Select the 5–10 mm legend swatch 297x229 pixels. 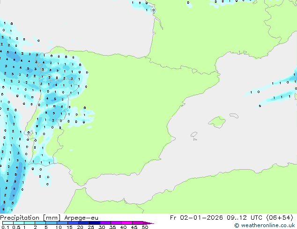pyautogui.click(x=52, y=223)
